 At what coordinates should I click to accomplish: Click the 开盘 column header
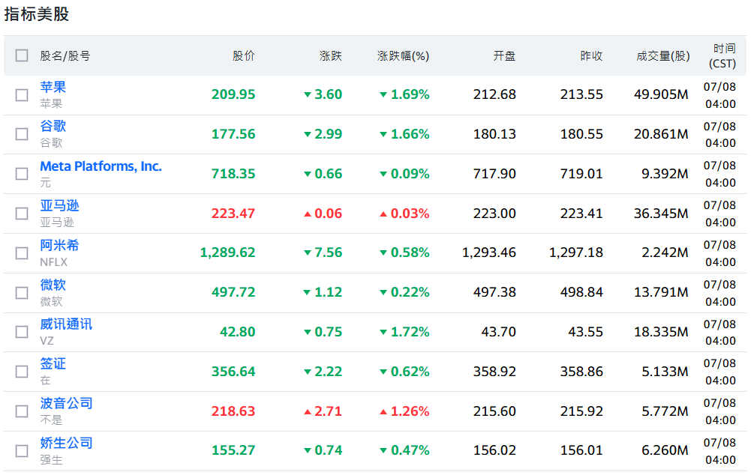point(504,56)
